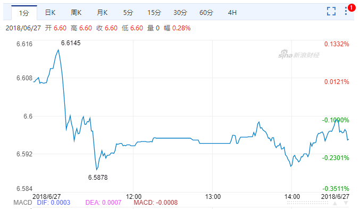Click the Sina Finance watermark logo
The height and width of the screenshot is (209, 360).
click(299, 54)
